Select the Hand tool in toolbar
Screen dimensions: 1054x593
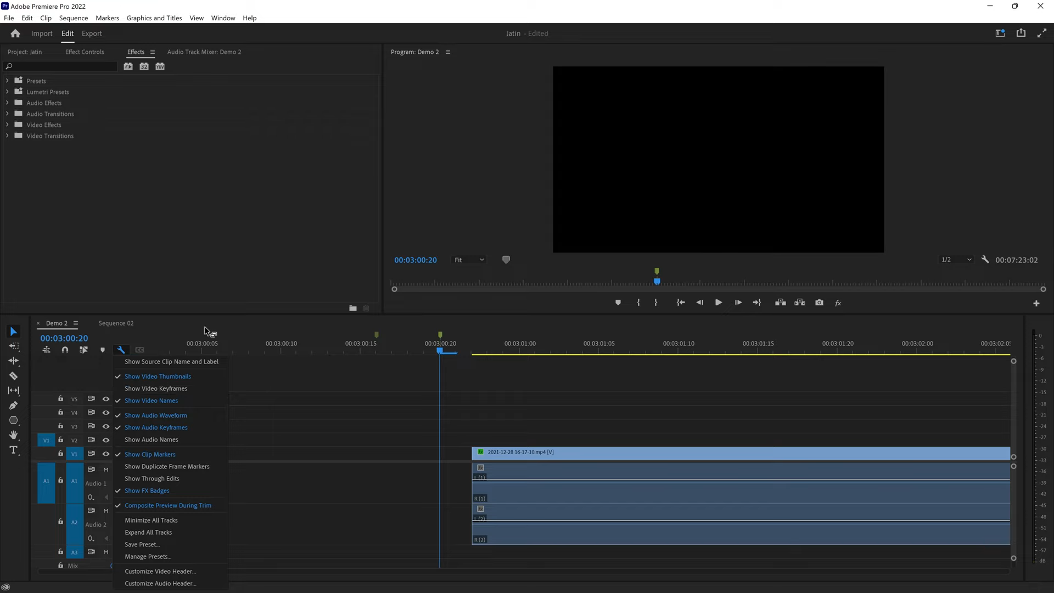[14, 434]
